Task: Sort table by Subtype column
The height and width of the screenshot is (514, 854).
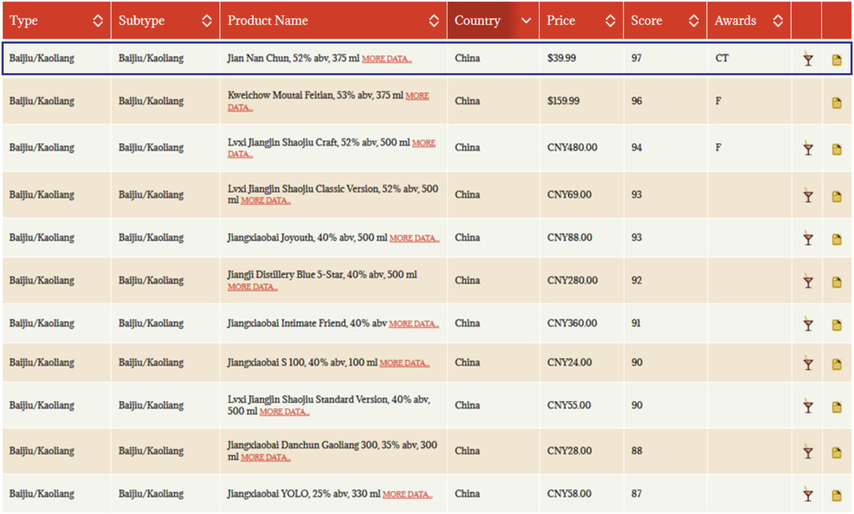Action: coord(206,20)
